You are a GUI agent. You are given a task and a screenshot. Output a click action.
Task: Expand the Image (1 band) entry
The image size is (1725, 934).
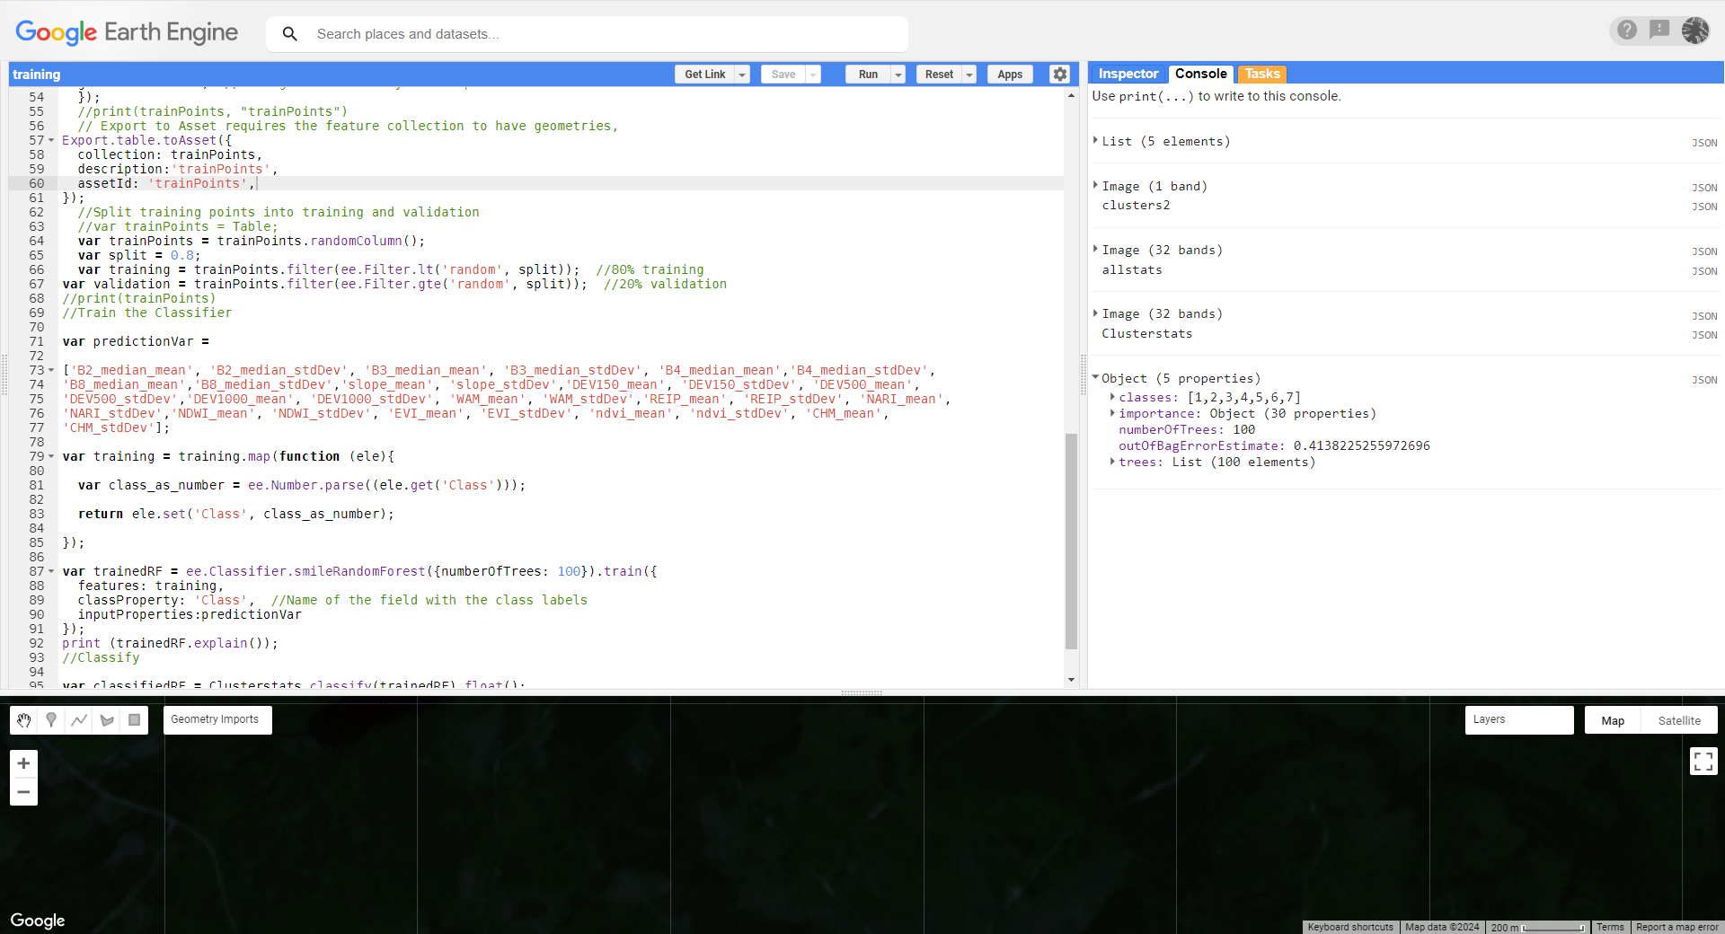tap(1095, 185)
